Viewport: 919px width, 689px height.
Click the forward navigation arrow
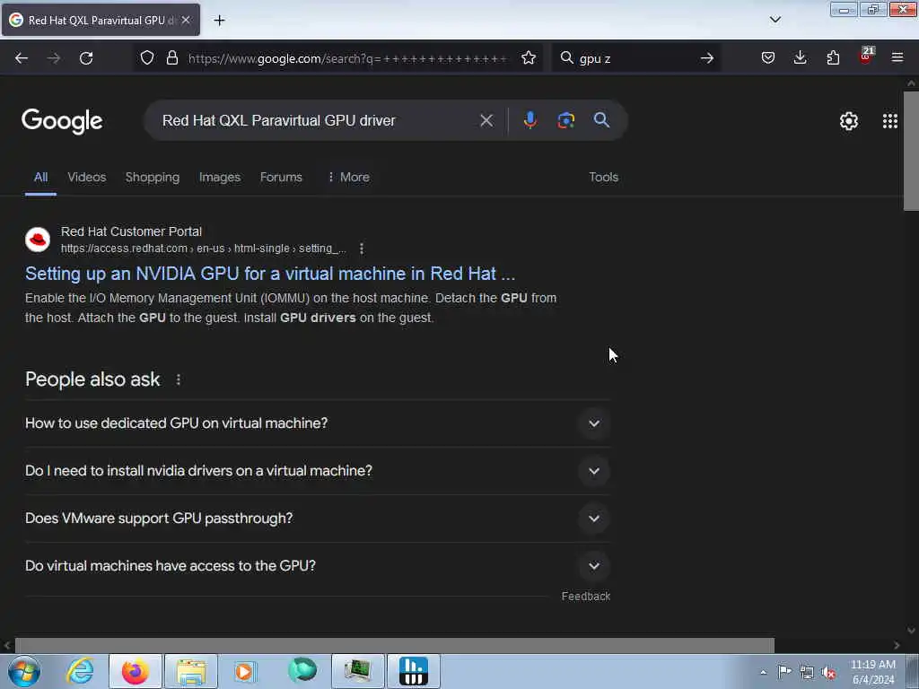pyautogui.click(x=54, y=58)
